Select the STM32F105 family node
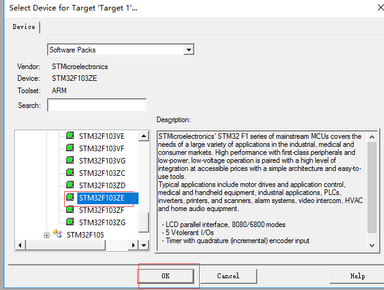Screen dimensions: 384x290 (85, 235)
